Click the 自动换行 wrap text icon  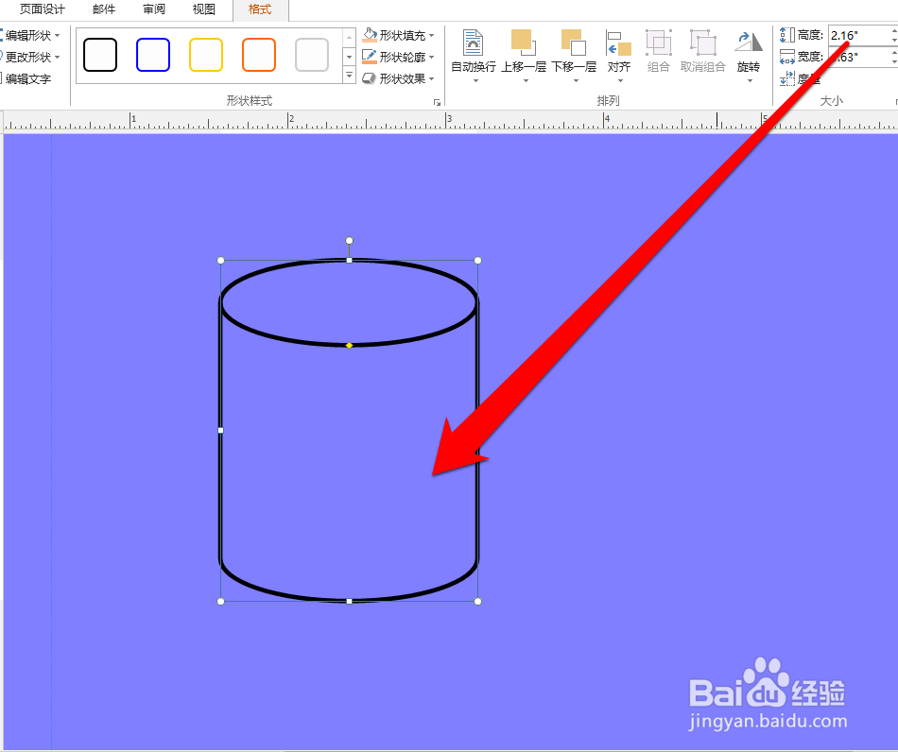(473, 43)
